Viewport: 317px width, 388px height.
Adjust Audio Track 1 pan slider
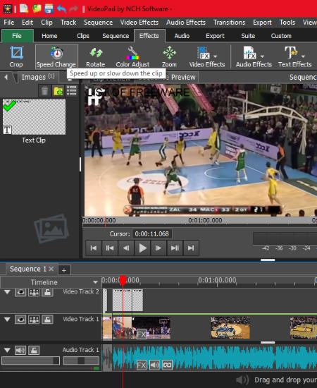coord(81,360)
